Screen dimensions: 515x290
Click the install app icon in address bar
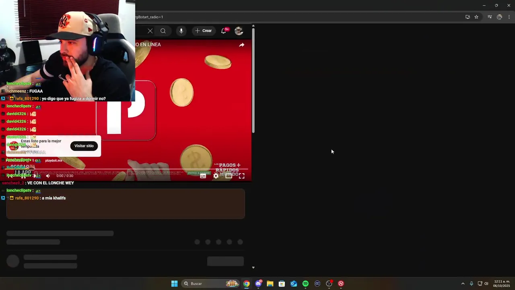pos(468,17)
